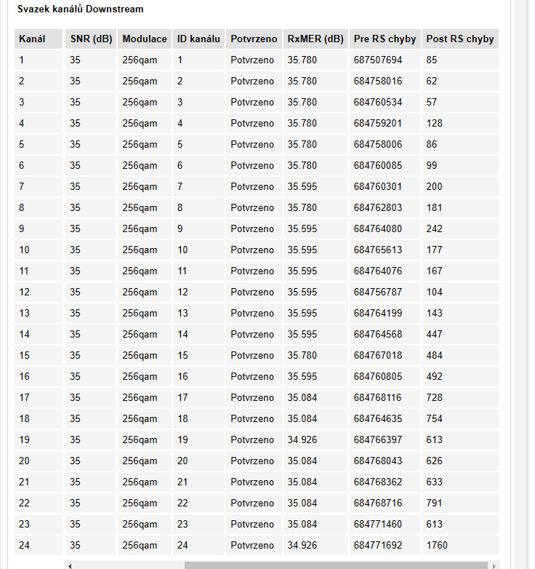Image resolution: width=535 pixels, height=569 pixels.
Task: Click Post RS value 447 in channel 14 row
Action: [434, 334]
